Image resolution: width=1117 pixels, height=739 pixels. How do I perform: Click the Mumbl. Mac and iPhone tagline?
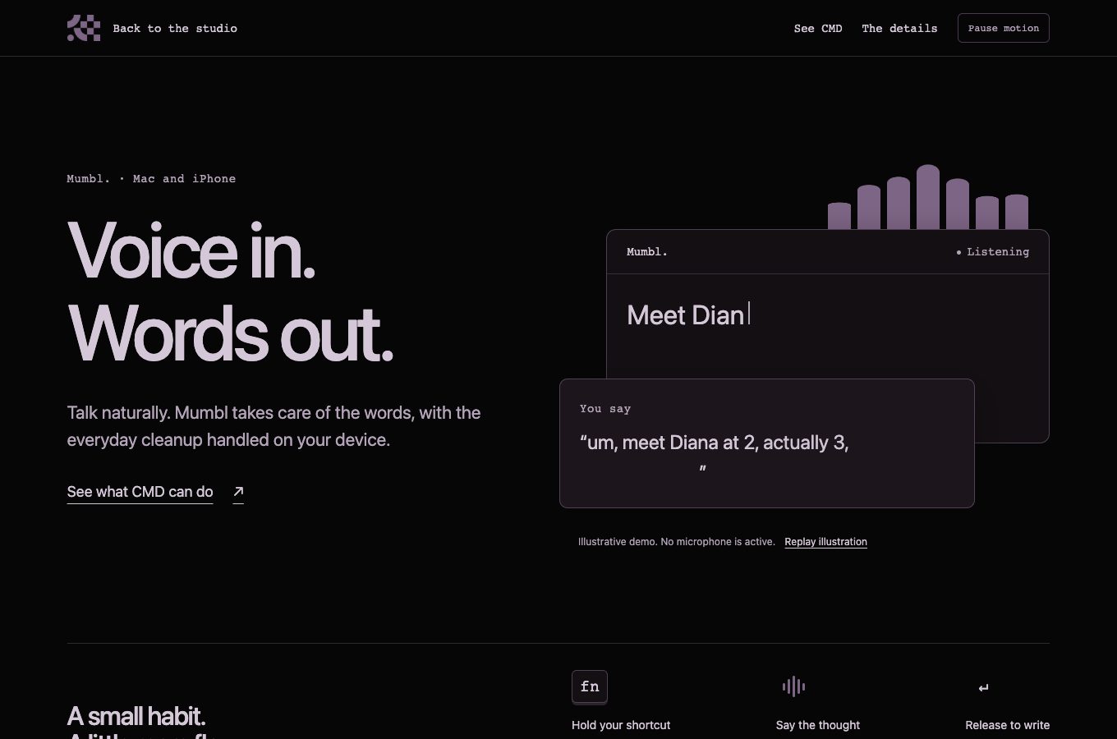click(x=151, y=179)
